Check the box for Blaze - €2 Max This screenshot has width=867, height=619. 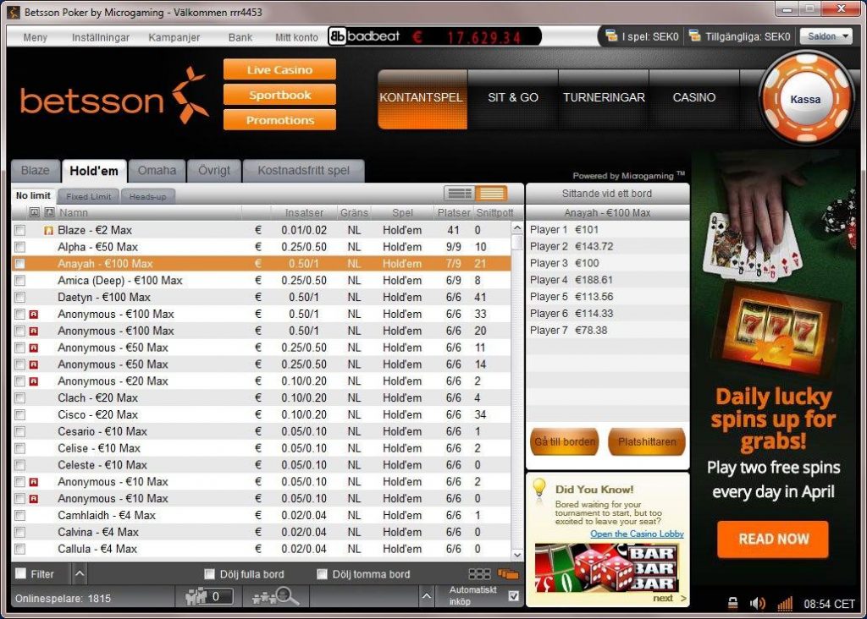(20, 230)
